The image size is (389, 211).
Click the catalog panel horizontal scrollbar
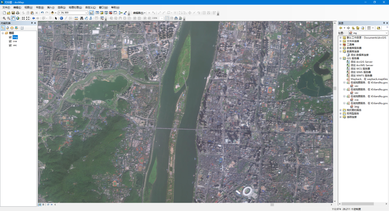[358, 204]
